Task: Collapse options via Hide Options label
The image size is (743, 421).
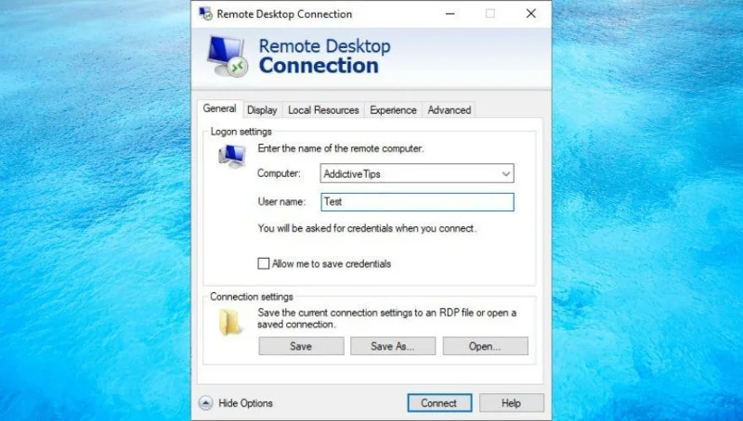Action: 245,403
